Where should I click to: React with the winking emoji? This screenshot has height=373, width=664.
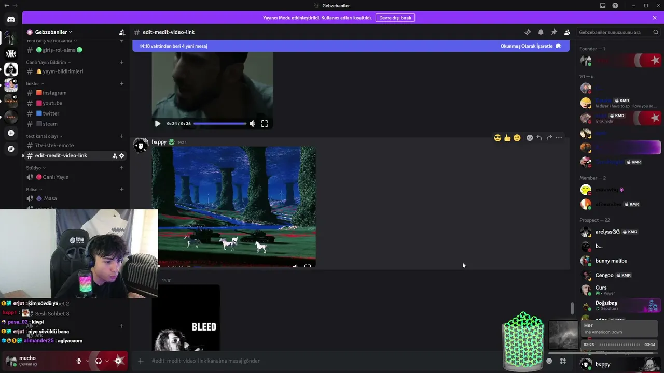click(x=517, y=138)
